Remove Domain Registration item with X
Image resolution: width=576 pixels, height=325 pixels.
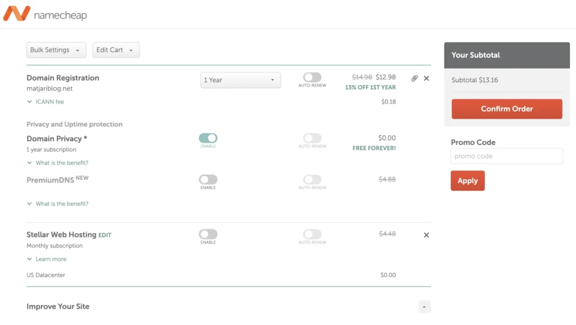426,78
